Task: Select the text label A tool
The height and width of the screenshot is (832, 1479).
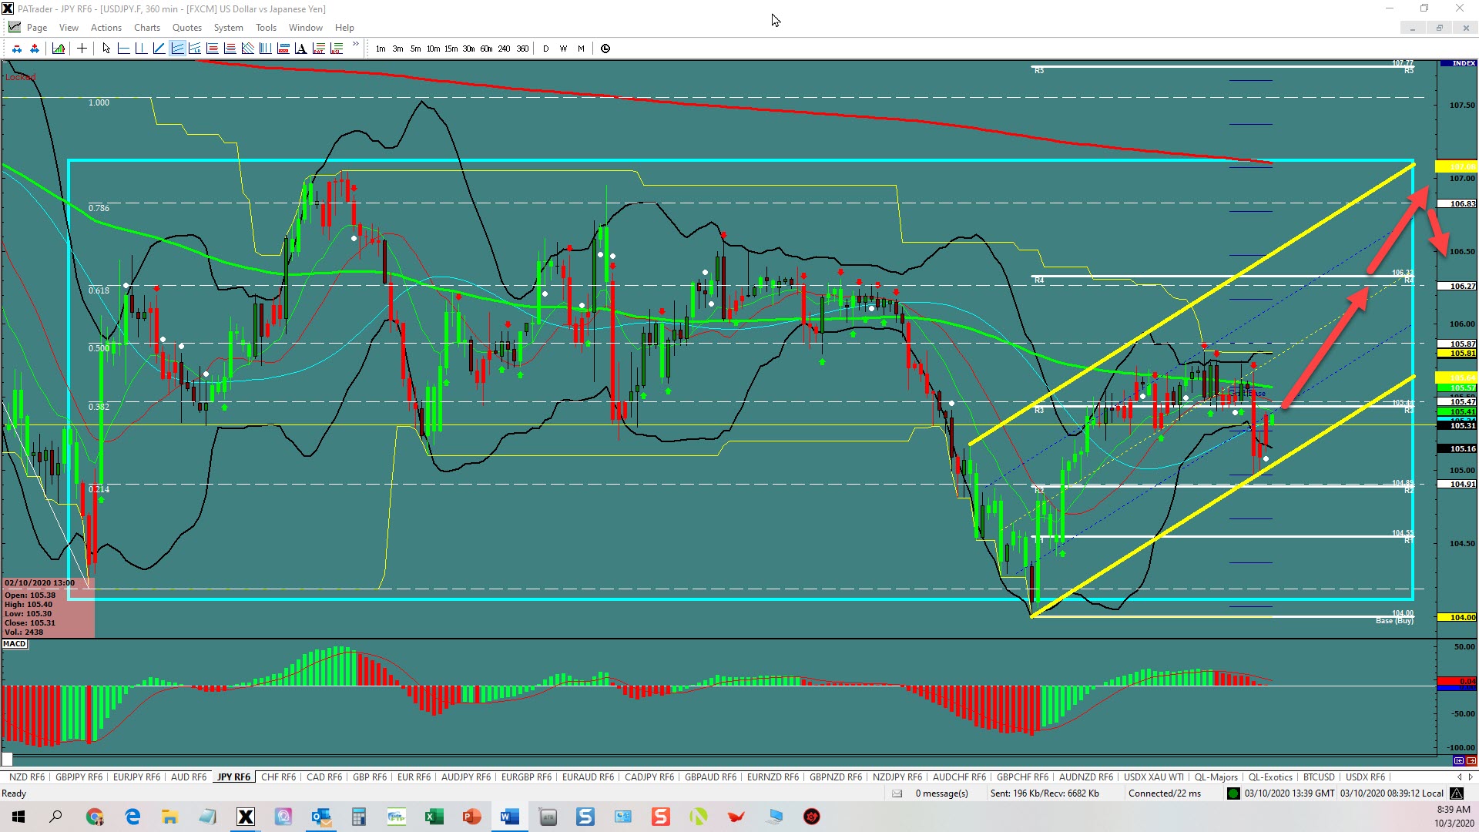Action: coord(300,49)
